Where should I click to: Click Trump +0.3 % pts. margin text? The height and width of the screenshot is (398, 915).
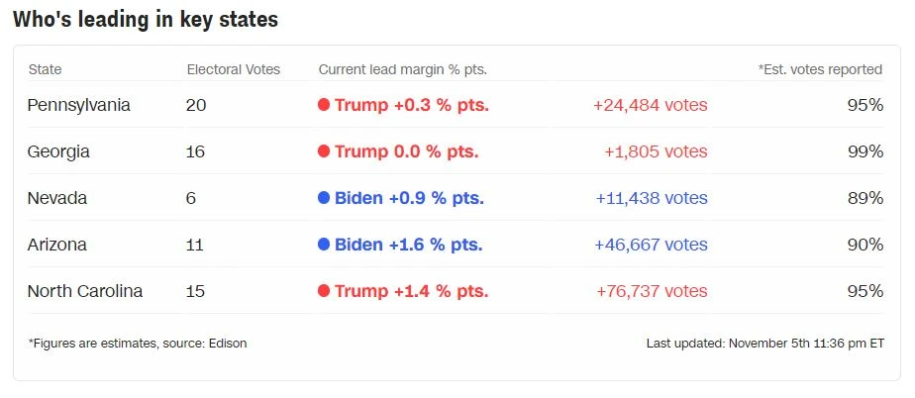(412, 105)
